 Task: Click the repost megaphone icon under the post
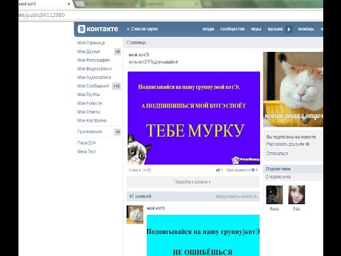coord(219,170)
